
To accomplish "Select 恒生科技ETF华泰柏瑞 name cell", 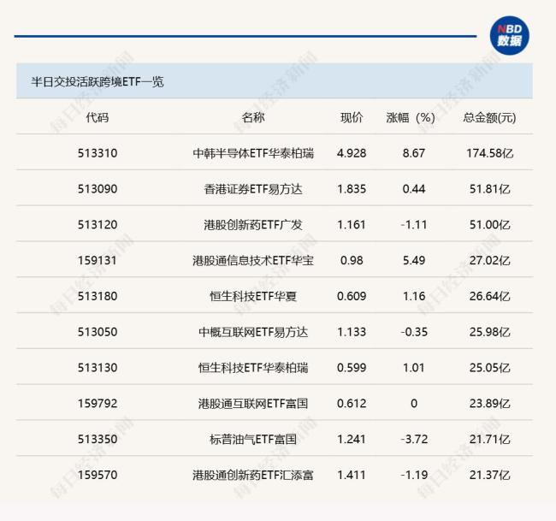I will (253, 368).
